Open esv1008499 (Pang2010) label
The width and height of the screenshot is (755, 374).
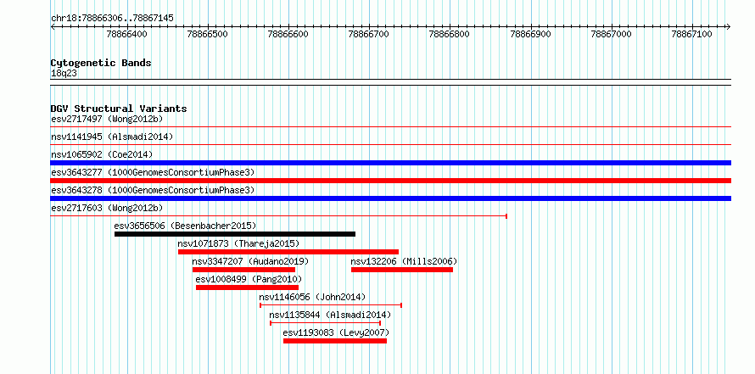(249, 279)
